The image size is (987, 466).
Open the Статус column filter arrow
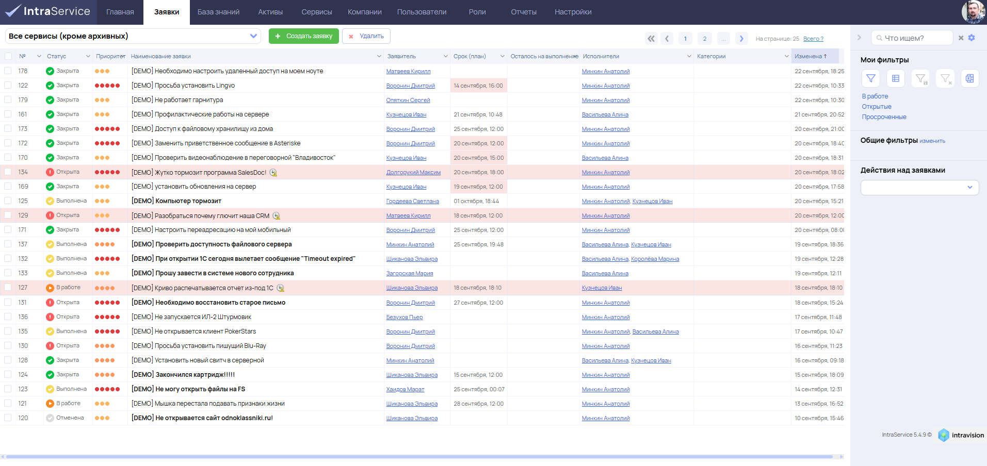[x=88, y=56]
